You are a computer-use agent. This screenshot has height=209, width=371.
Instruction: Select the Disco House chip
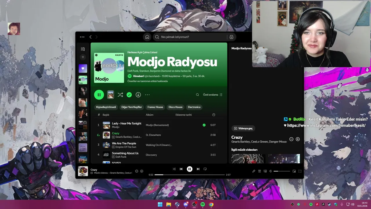176,107
